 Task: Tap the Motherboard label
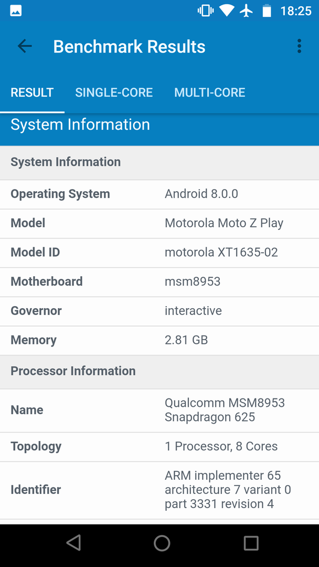47,281
